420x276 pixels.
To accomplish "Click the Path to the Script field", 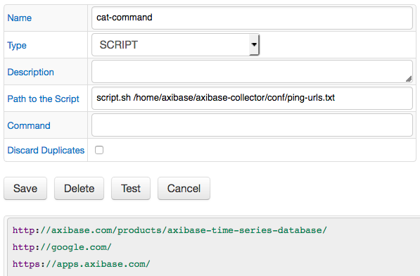I will [x=252, y=98].
